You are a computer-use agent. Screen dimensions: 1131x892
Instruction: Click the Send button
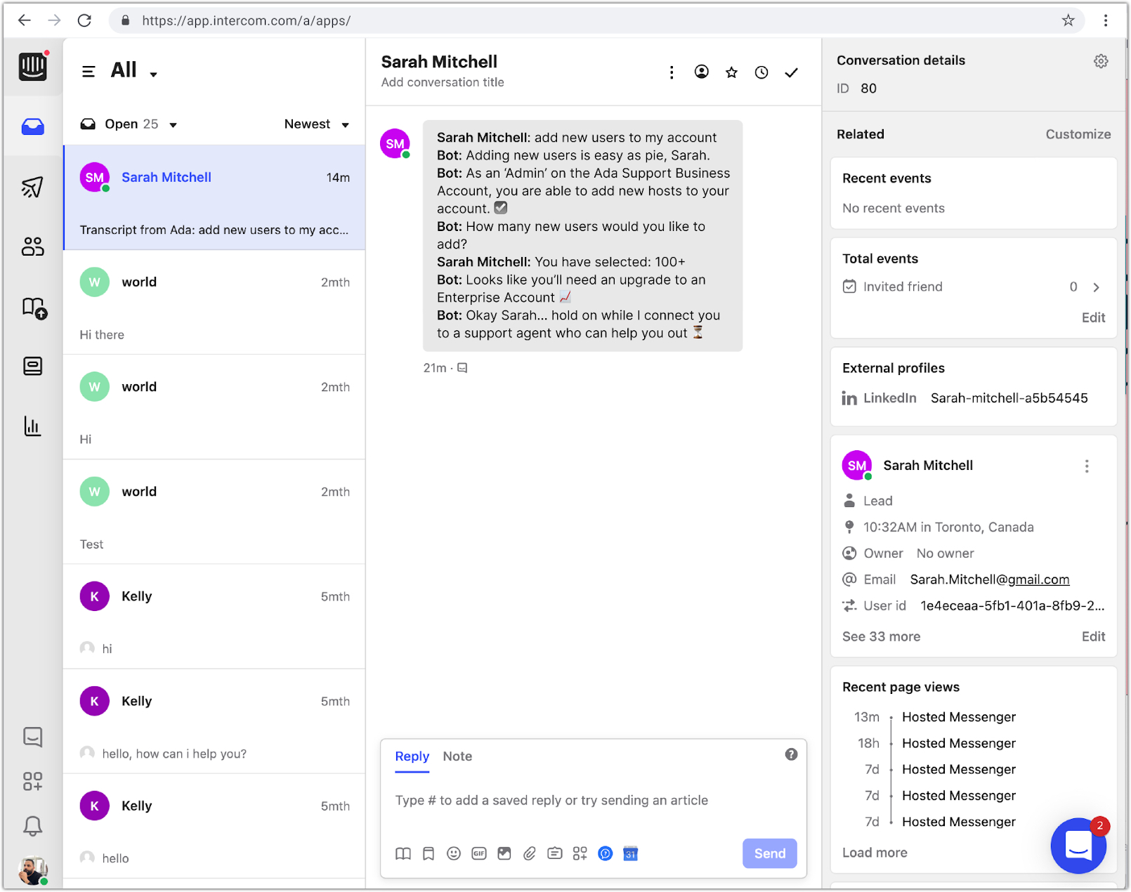(x=769, y=853)
